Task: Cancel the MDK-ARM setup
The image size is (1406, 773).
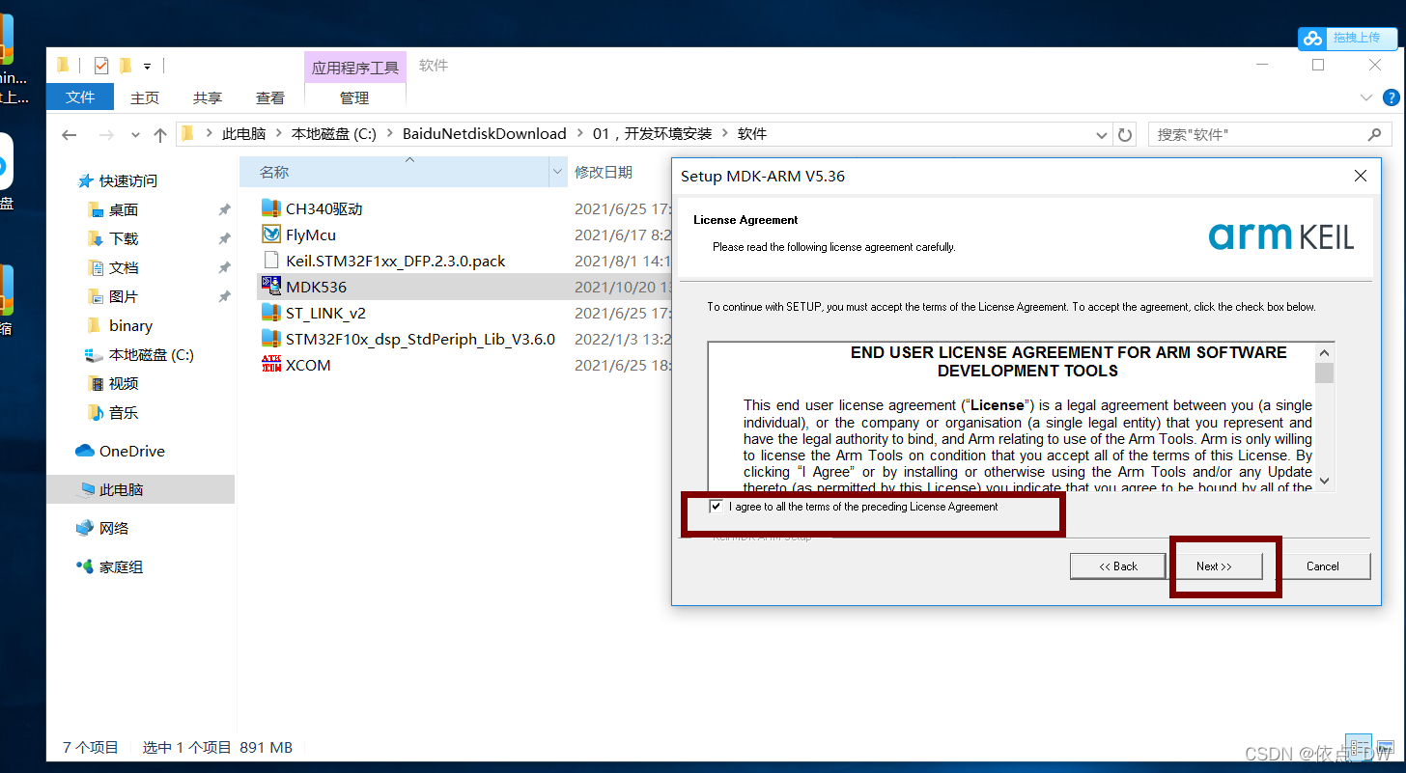Action: coord(1322,566)
